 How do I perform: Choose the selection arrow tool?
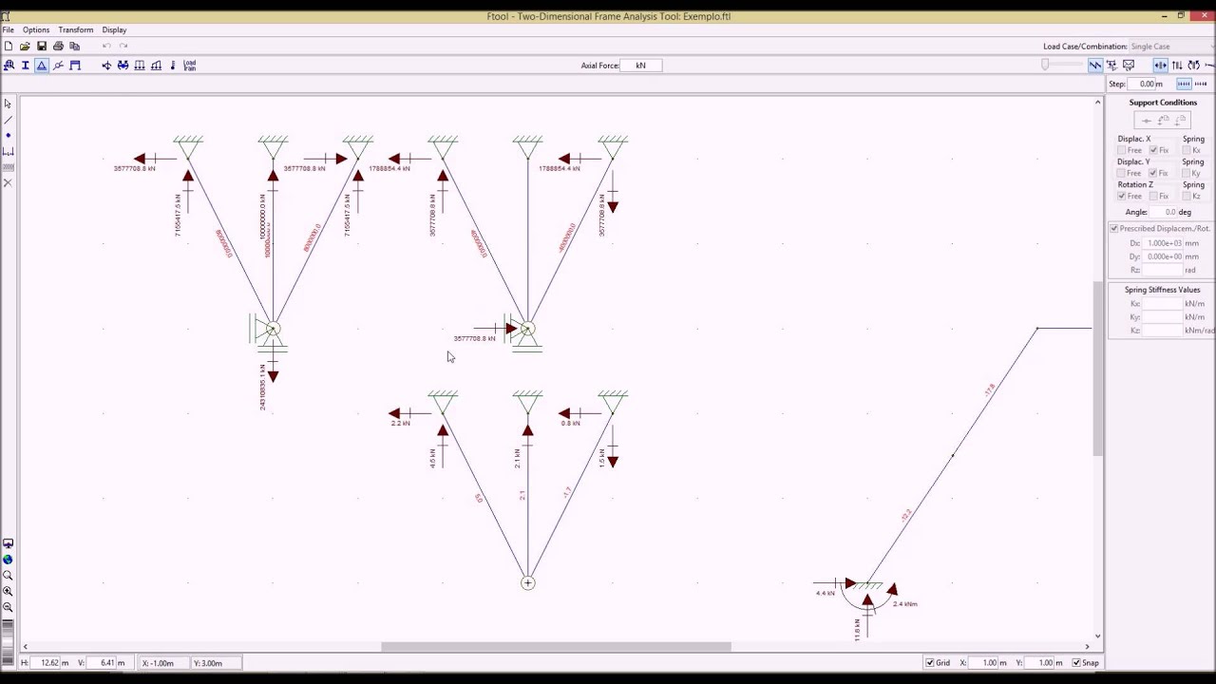8,104
